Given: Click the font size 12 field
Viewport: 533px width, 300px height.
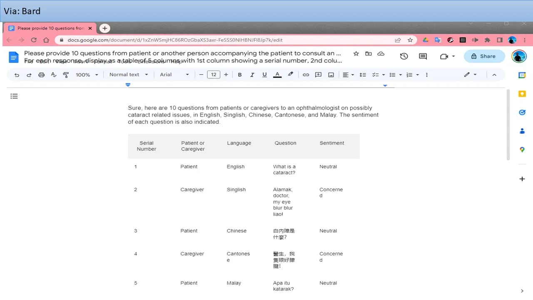Looking at the screenshot, I should 214,75.
